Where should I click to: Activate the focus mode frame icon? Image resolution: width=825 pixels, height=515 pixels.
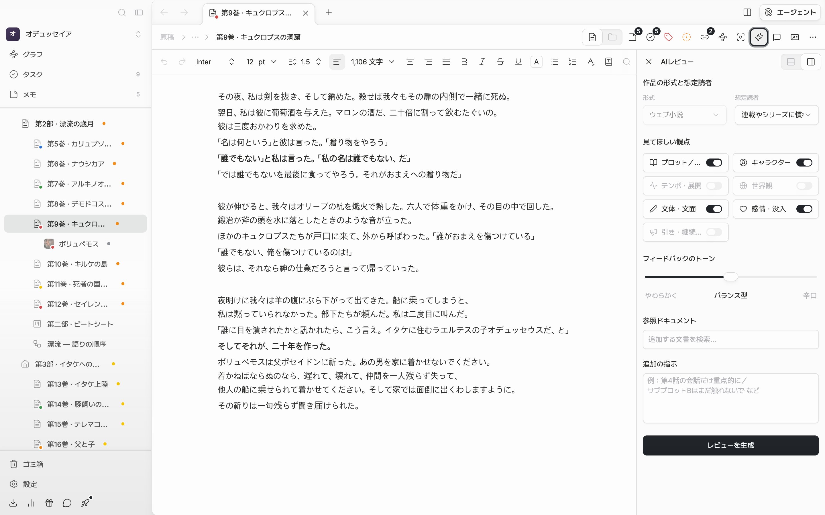(x=740, y=37)
